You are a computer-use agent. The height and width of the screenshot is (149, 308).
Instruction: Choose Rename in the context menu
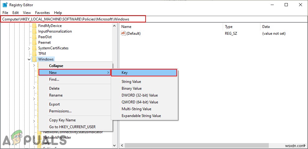point(75,95)
